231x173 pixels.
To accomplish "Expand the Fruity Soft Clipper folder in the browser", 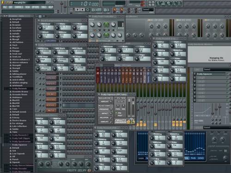I will click(21, 138).
